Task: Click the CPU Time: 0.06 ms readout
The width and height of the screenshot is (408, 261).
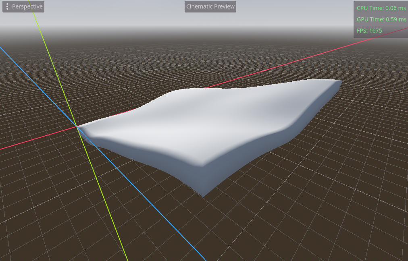Action: (381, 8)
